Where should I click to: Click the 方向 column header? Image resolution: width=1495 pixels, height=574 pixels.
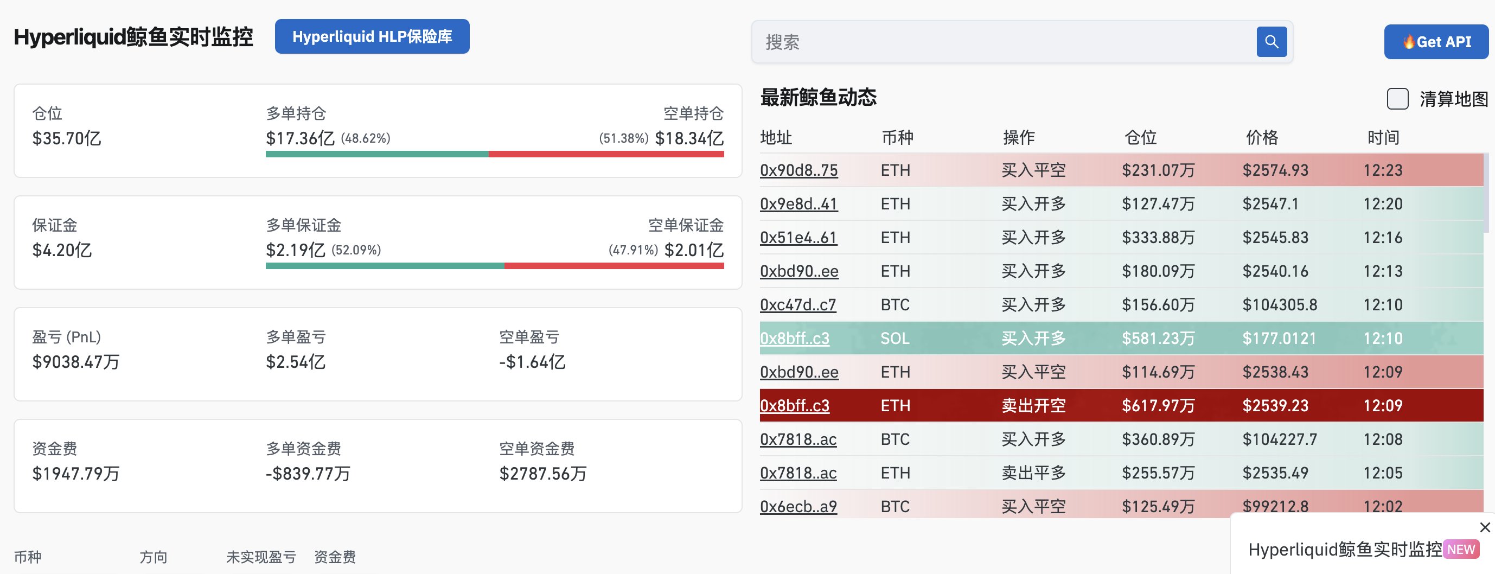[x=153, y=557]
